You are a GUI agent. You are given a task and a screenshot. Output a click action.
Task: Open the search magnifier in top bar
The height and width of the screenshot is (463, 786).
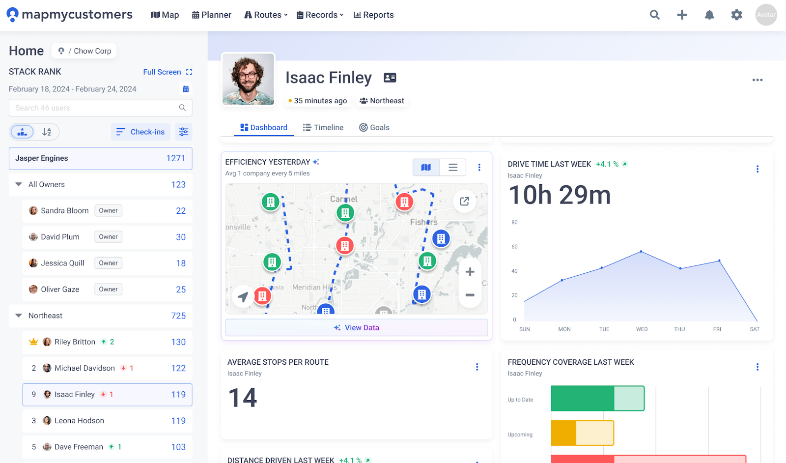pyautogui.click(x=654, y=15)
